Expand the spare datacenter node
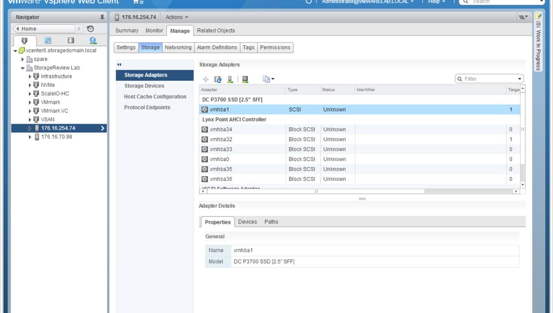 tap(23, 59)
